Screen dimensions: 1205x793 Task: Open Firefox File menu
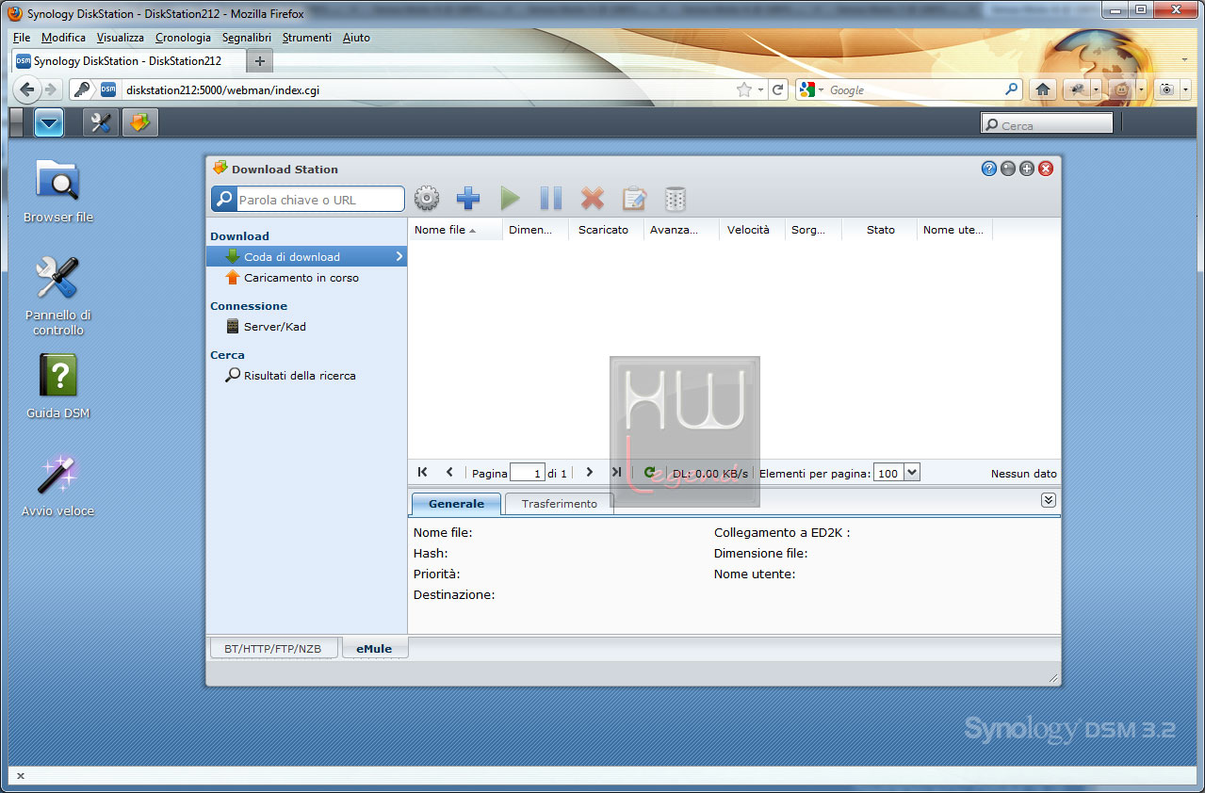click(x=22, y=38)
